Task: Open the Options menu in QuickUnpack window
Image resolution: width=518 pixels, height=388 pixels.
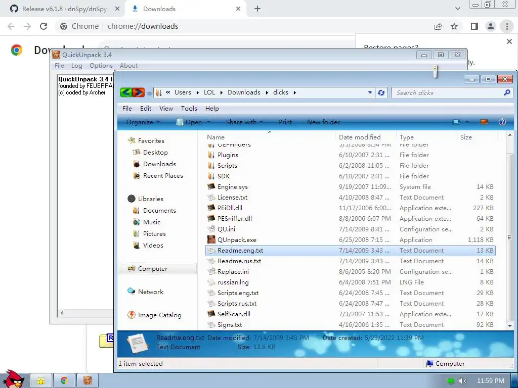Action: pyautogui.click(x=101, y=65)
